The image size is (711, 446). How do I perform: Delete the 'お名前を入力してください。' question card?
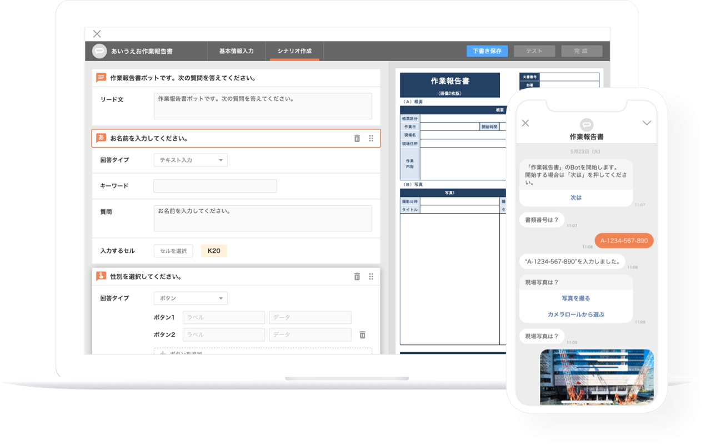(x=357, y=138)
